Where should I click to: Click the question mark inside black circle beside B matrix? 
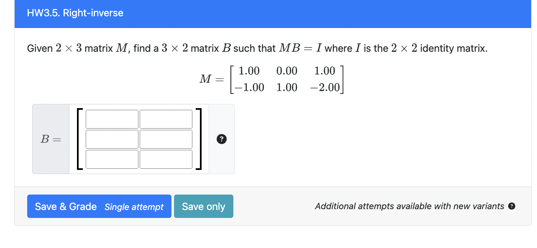click(x=221, y=139)
